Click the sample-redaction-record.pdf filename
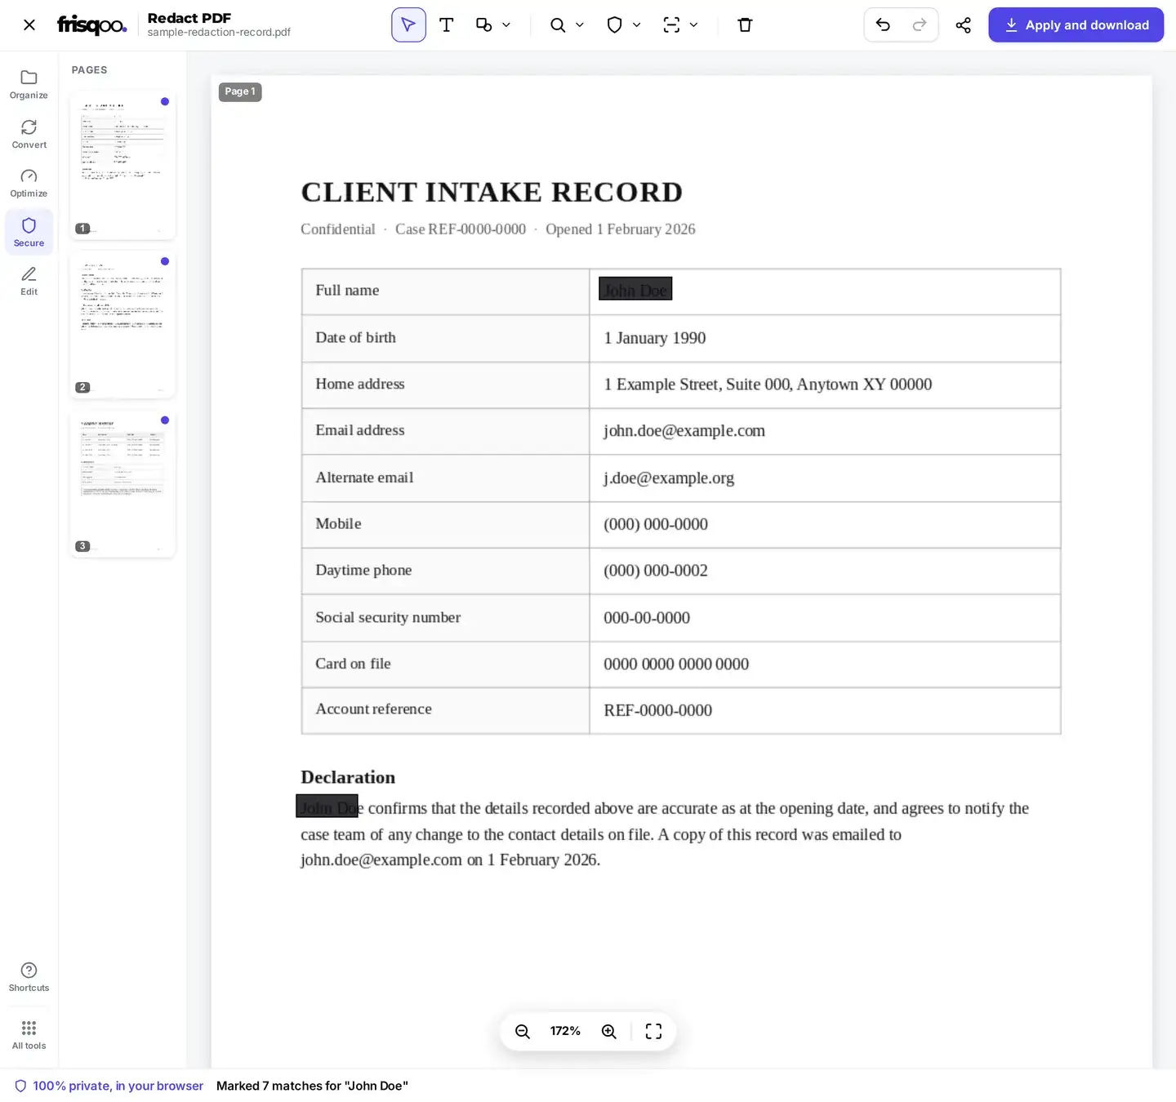1176x1102 pixels. (x=219, y=33)
